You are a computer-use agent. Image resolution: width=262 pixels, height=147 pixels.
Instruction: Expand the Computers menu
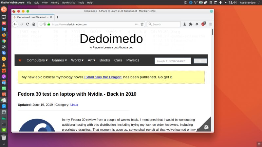point(37,60)
